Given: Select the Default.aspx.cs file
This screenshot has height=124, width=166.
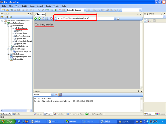Looking at the screenshot, I should (24, 51).
